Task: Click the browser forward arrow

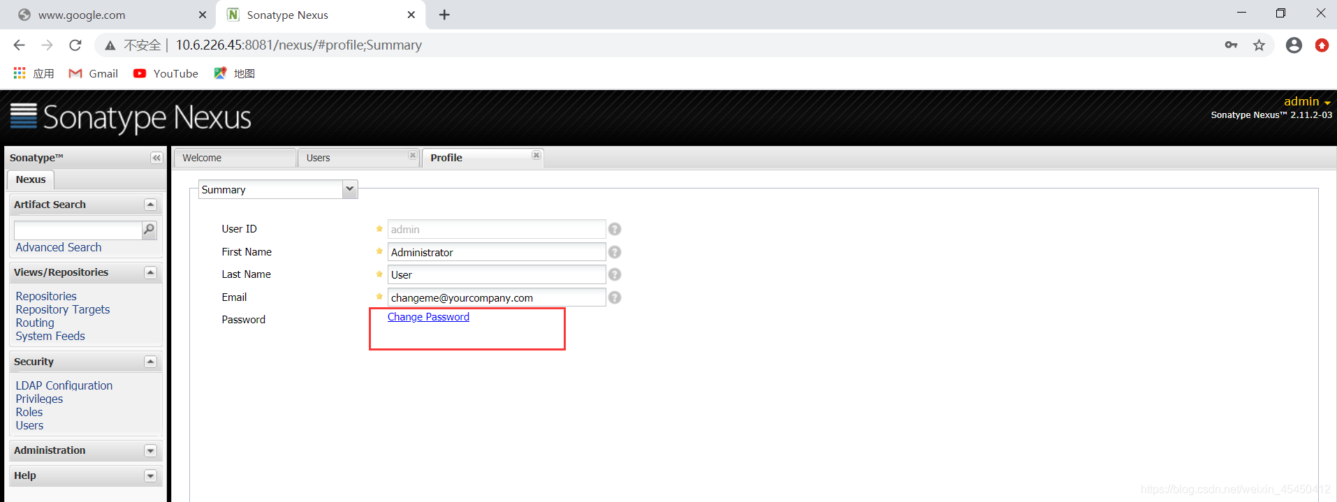Action: pyautogui.click(x=47, y=45)
